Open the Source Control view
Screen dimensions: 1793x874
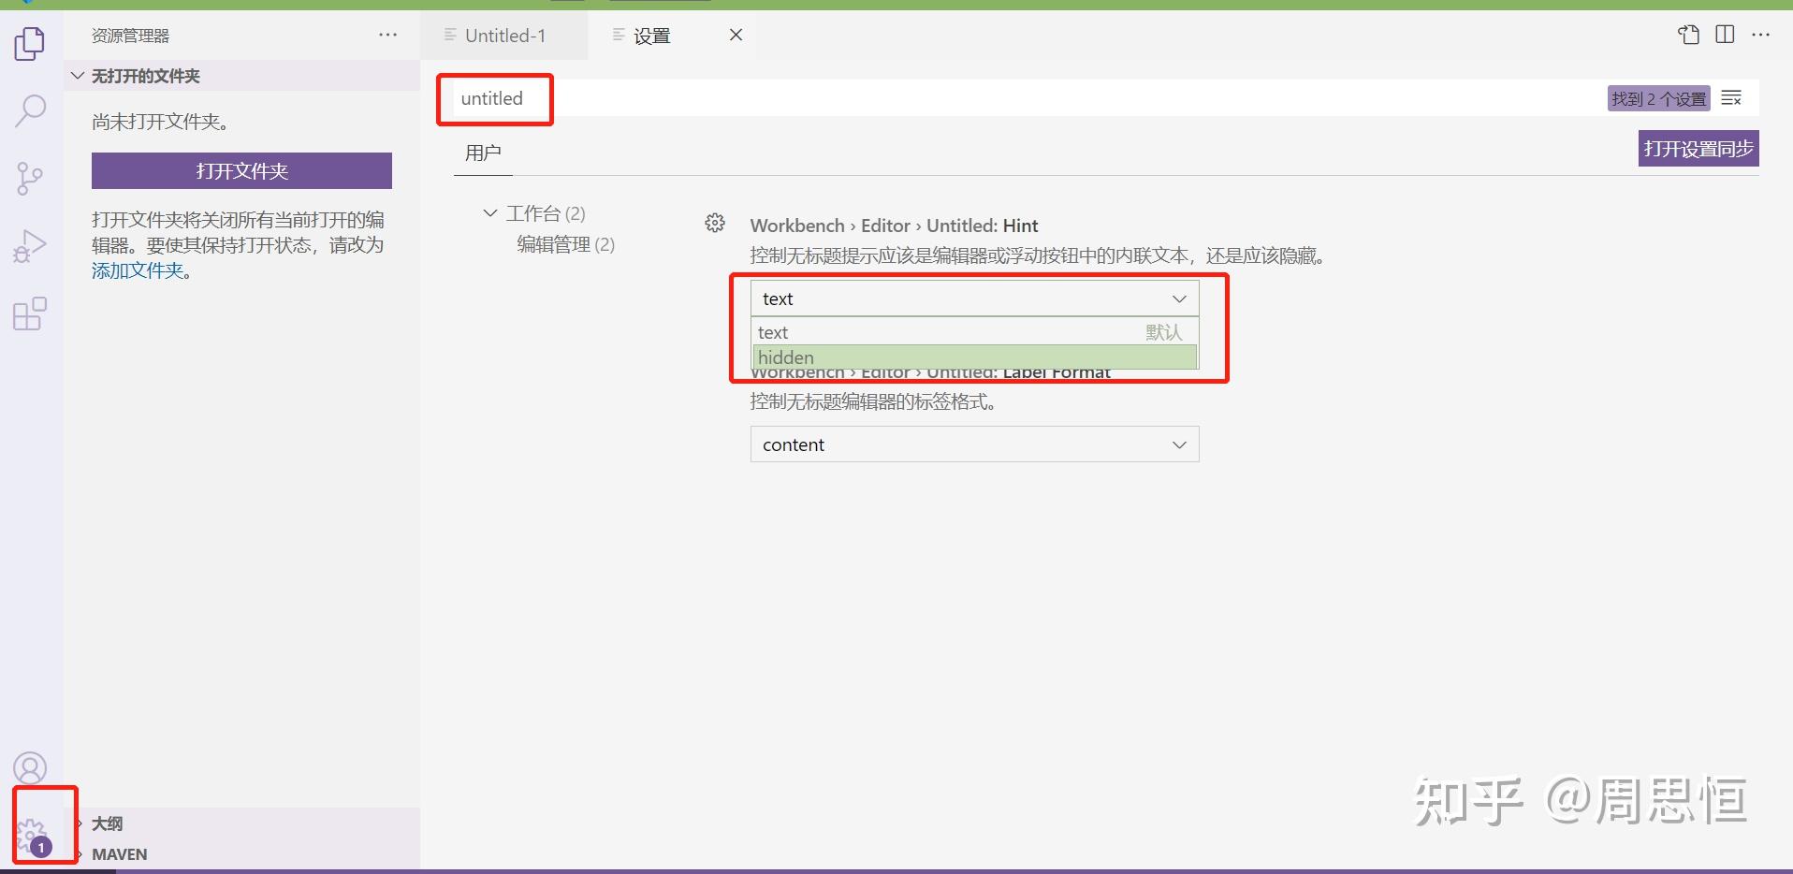pyautogui.click(x=30, y=178)
